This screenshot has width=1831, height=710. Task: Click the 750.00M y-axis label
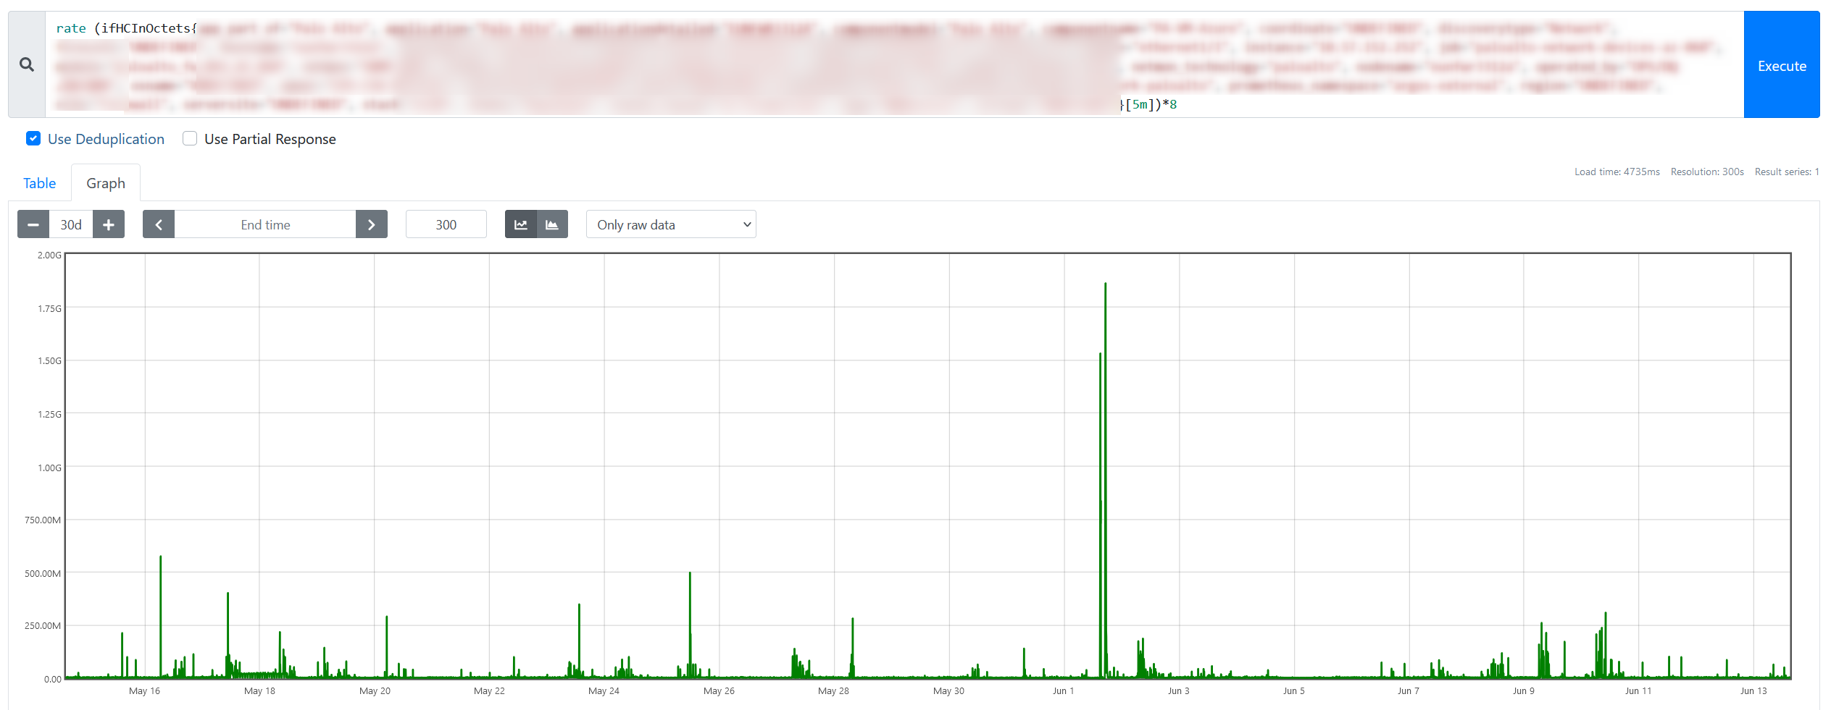tap(43, 520)
